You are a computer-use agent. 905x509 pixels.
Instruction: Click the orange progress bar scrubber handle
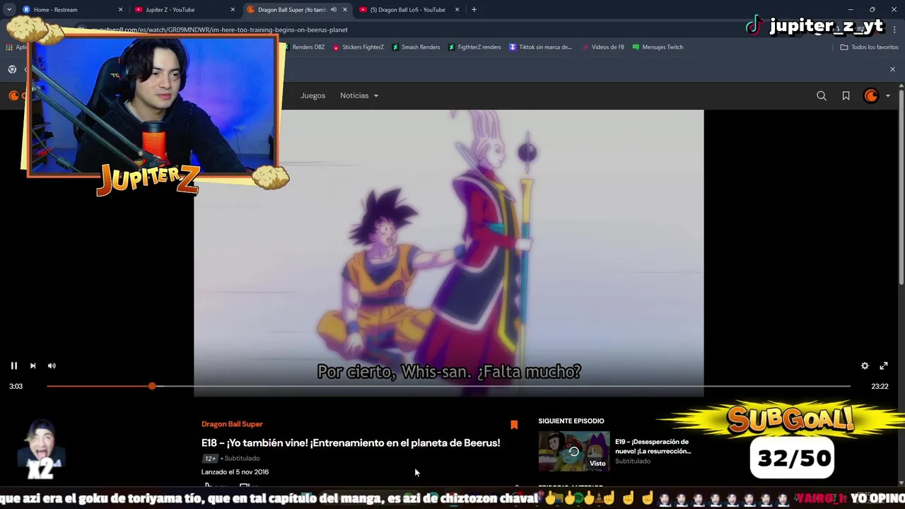152,386
